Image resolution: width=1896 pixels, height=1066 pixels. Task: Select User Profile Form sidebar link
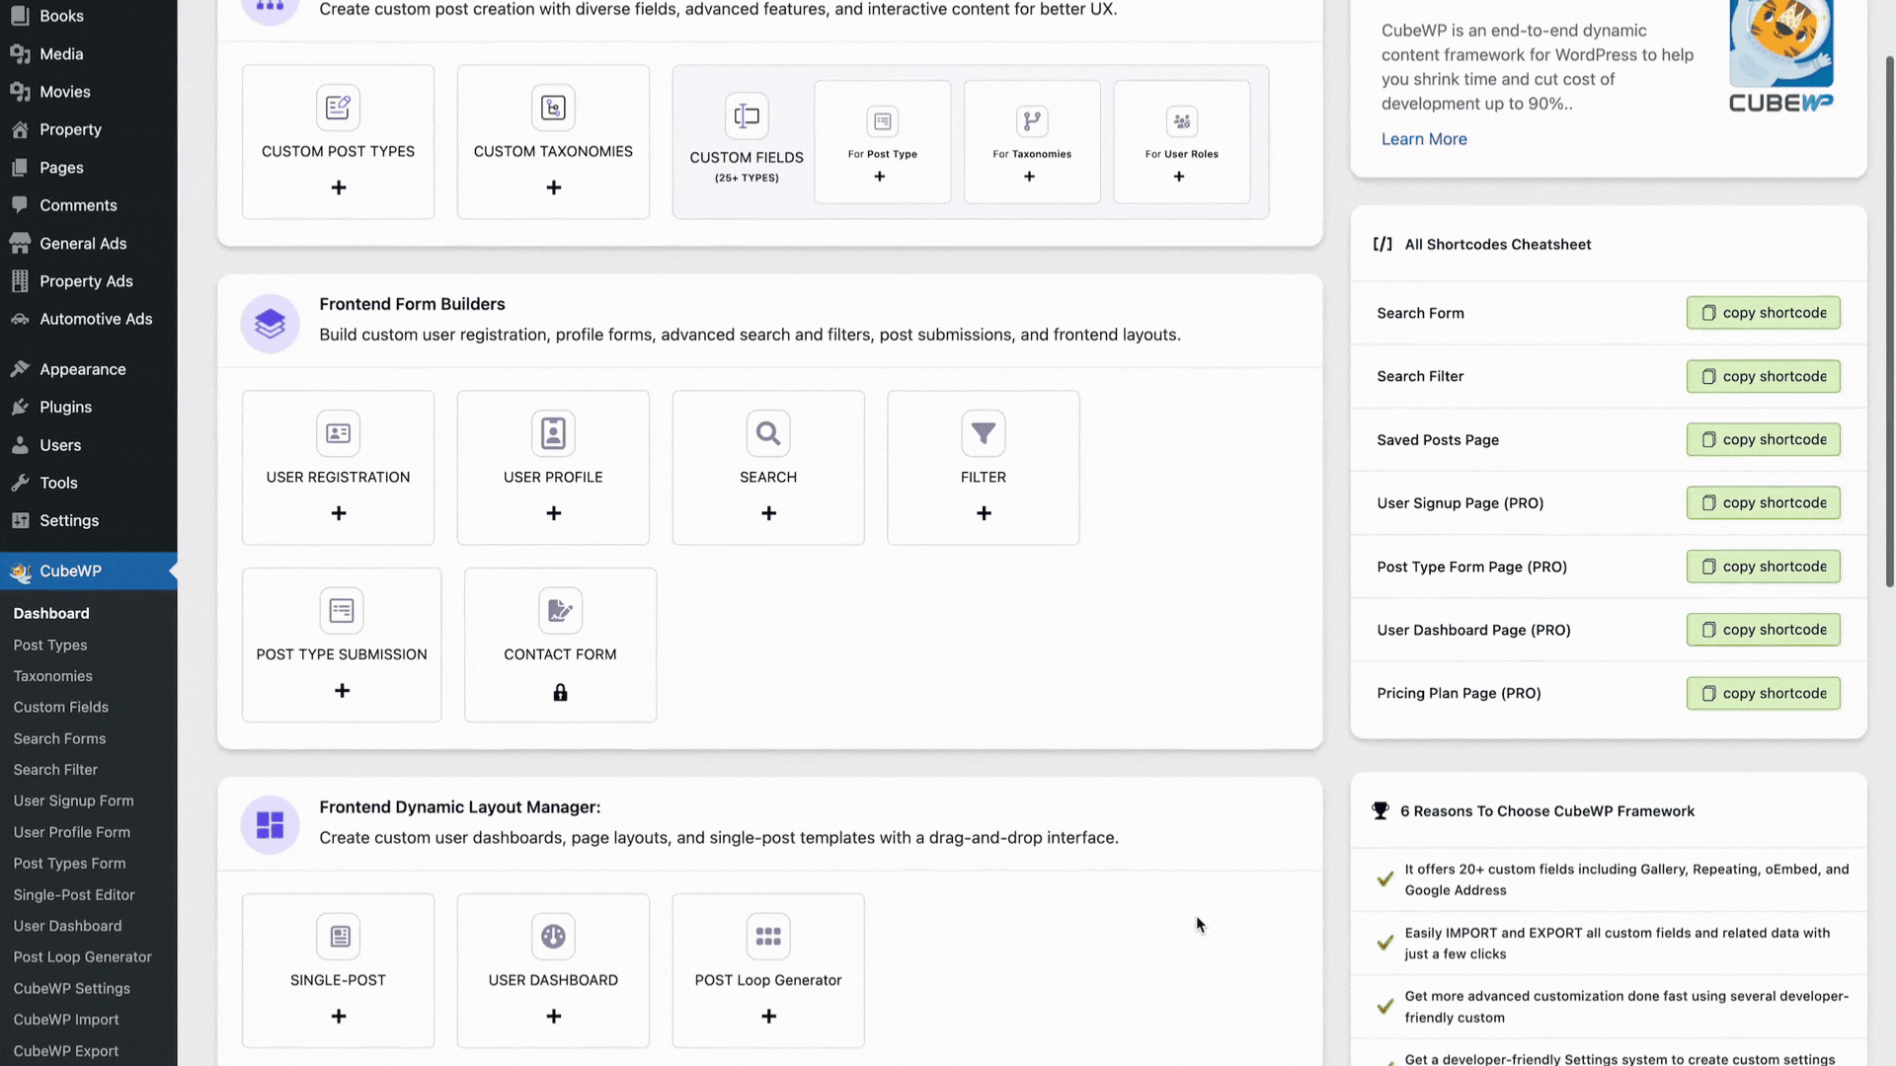(70, 832)
